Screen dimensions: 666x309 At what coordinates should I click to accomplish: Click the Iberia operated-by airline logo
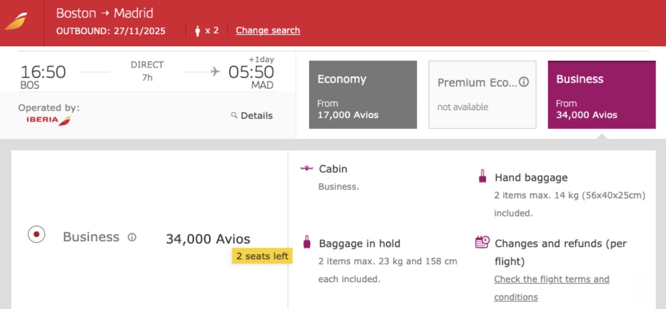click(x=49, y=120)
